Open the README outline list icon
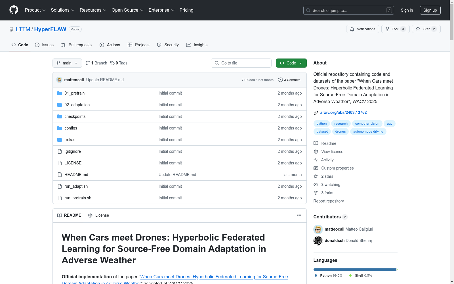The width and height of the screenshot is (454, 284). coord(299,216)
